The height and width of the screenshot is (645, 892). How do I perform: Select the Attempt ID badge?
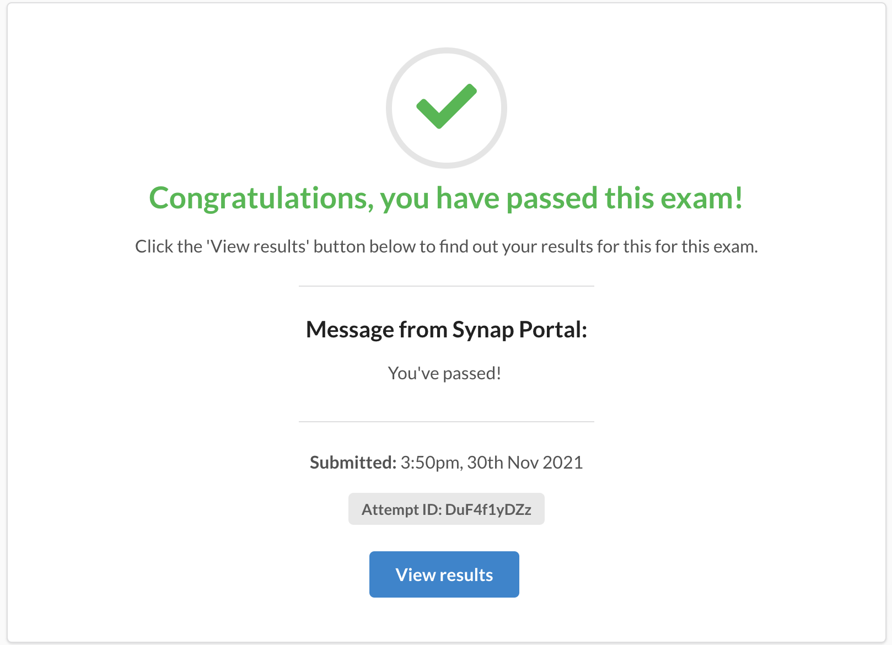[446, 509]
